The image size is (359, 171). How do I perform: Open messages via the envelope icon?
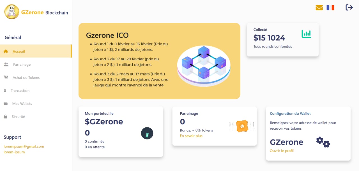coord(319,8)
